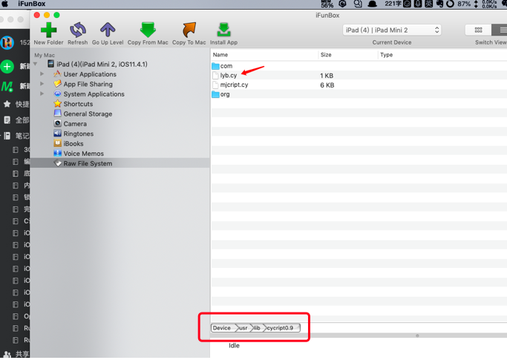507x360 pixels.
Task: Open the Current Device dropdown
Action: (392, 30)
